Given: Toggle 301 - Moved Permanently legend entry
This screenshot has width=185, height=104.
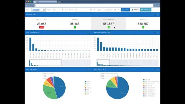Looking at the screenshot, I should [x=151, y=82].
